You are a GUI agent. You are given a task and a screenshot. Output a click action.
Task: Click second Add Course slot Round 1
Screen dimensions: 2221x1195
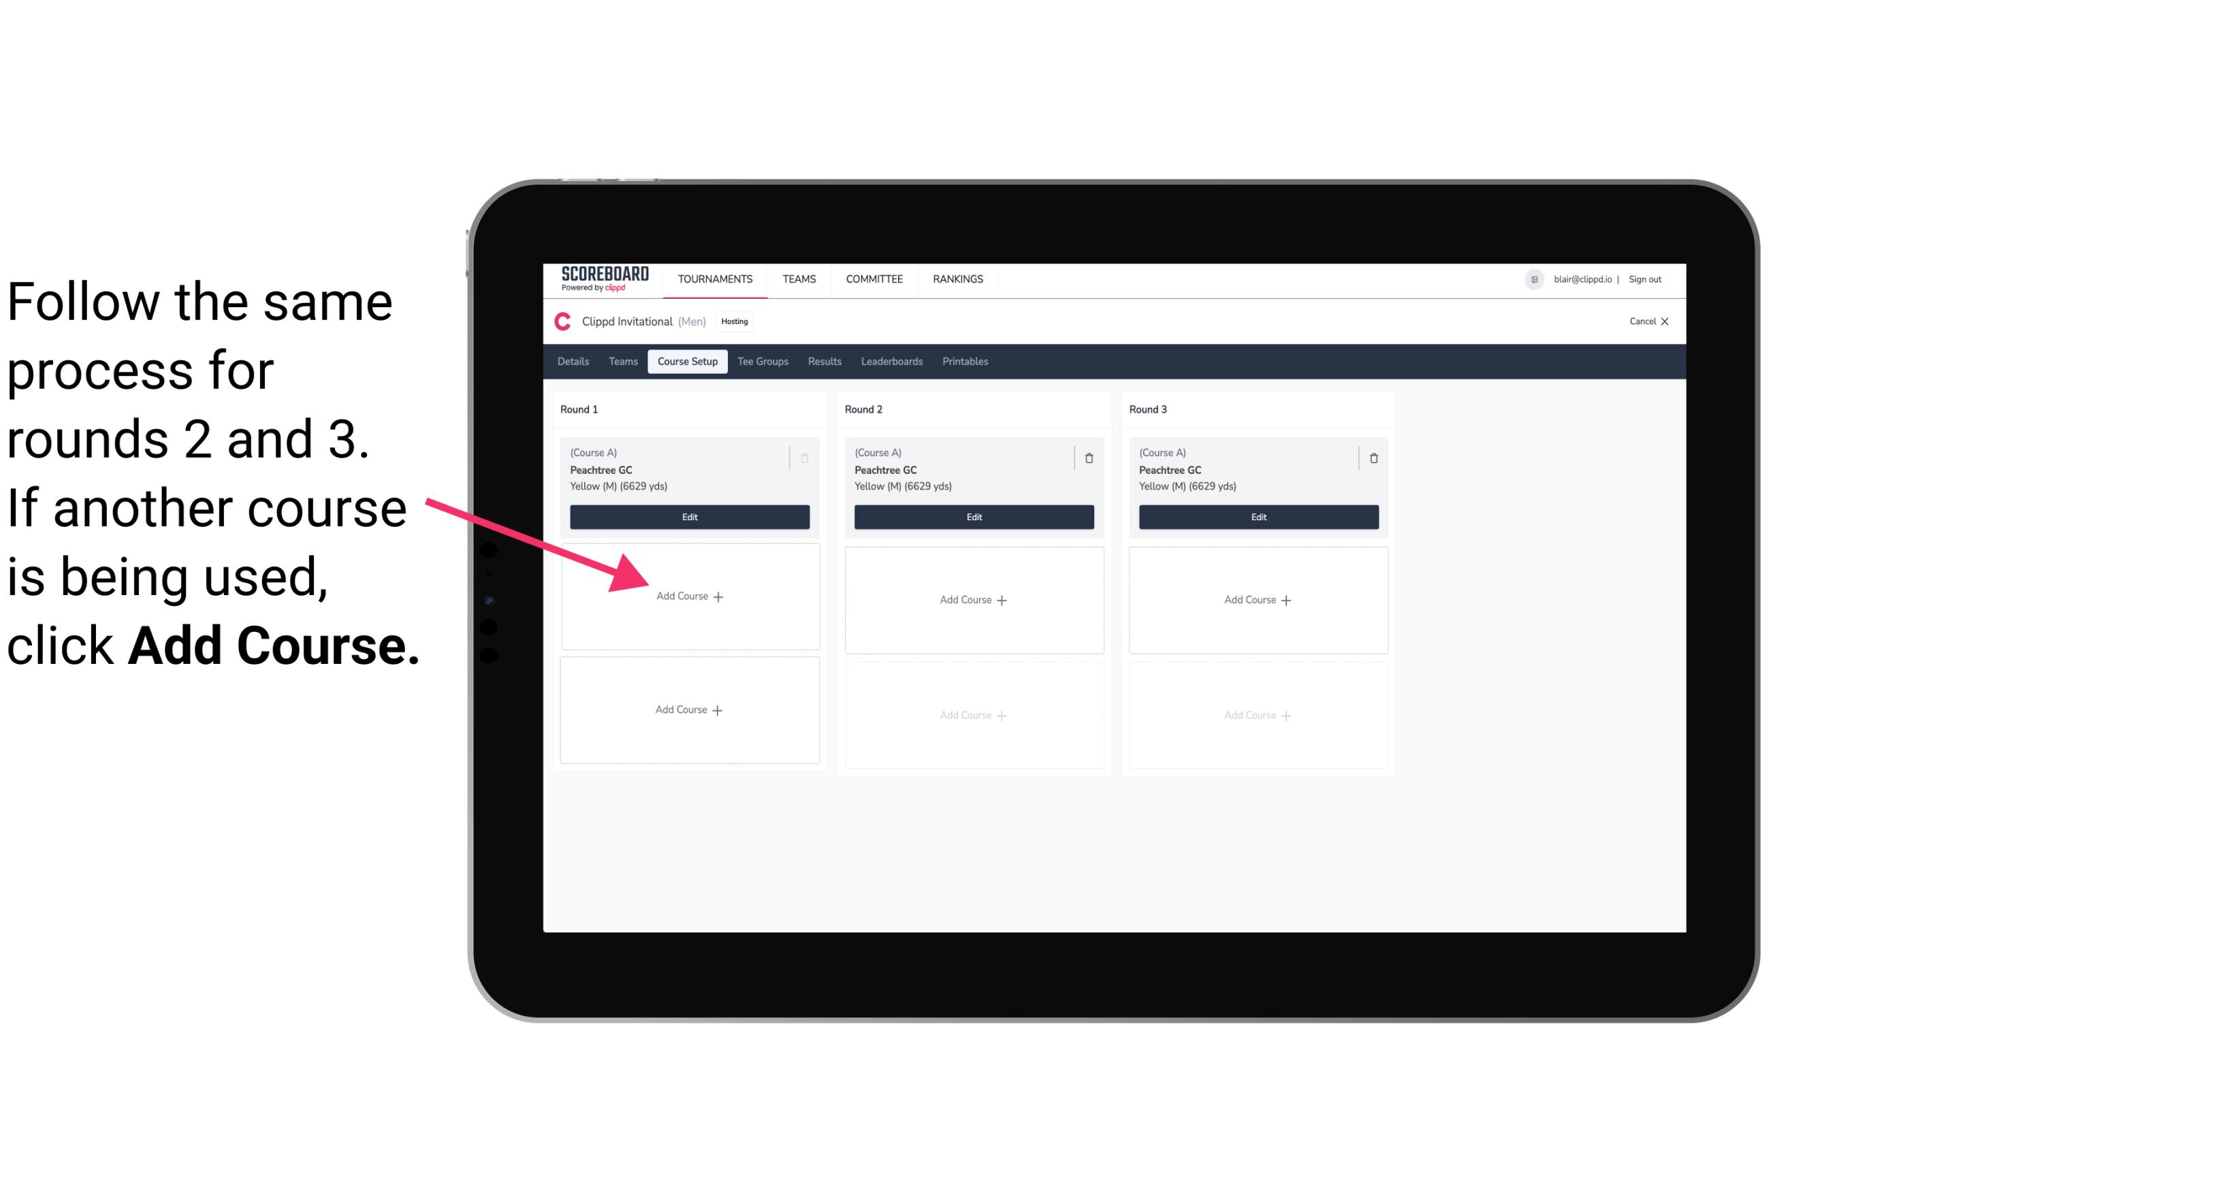click(688, 710)
